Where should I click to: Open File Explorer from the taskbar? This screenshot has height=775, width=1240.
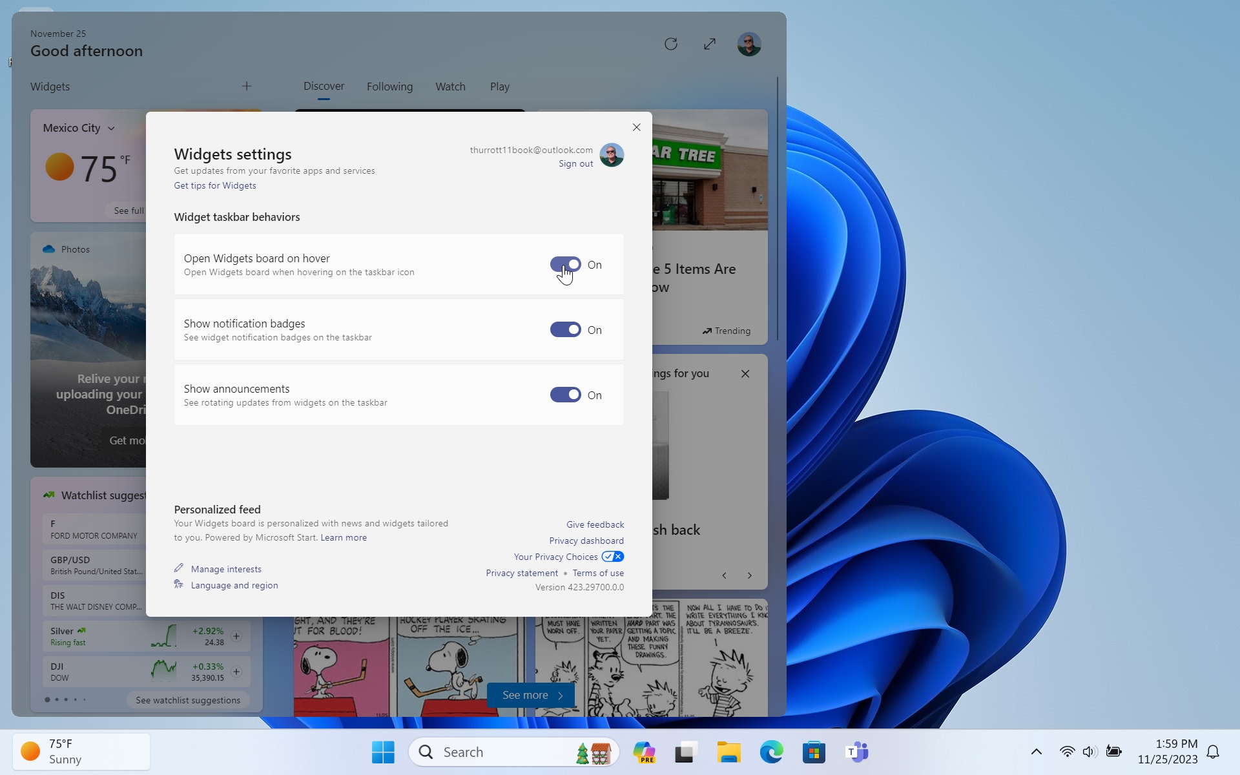coord(728,752)
